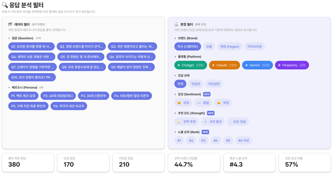The image size is (333, 175).
Task: Collapse the 노출 순위 (Rank) section
Action: point(175,132)
